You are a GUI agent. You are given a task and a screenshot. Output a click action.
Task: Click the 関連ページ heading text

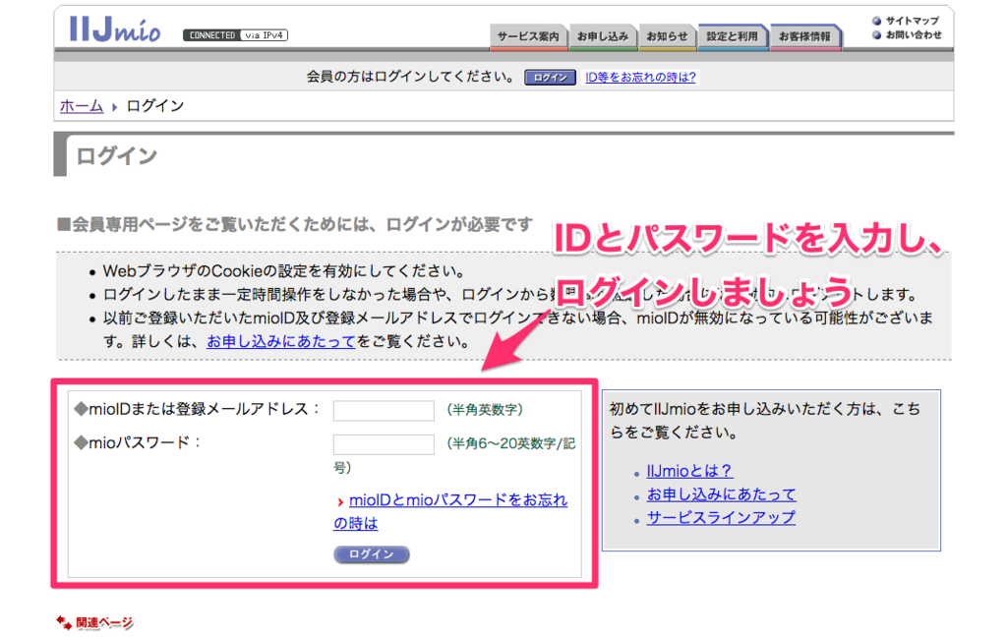coord(104,622)
